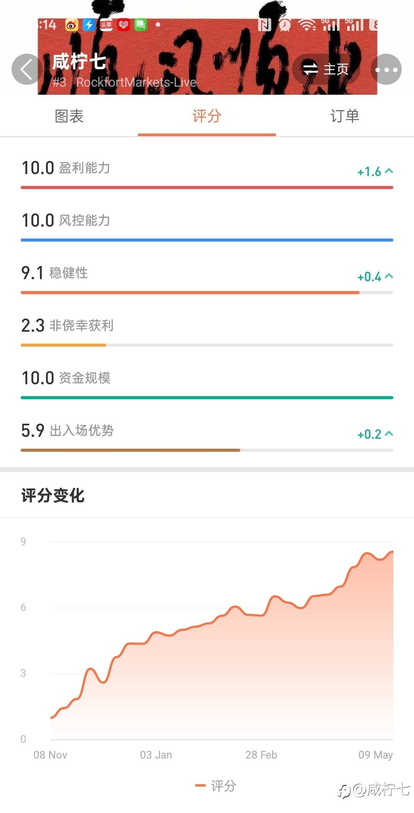Tap the 咸柠七 trader name title
414x813 pixels.
tap(79, 62)
